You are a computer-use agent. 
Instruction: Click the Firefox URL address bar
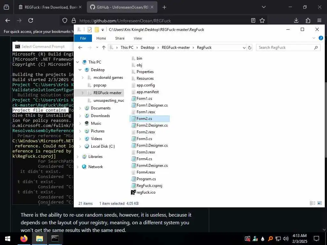(163, 21)
